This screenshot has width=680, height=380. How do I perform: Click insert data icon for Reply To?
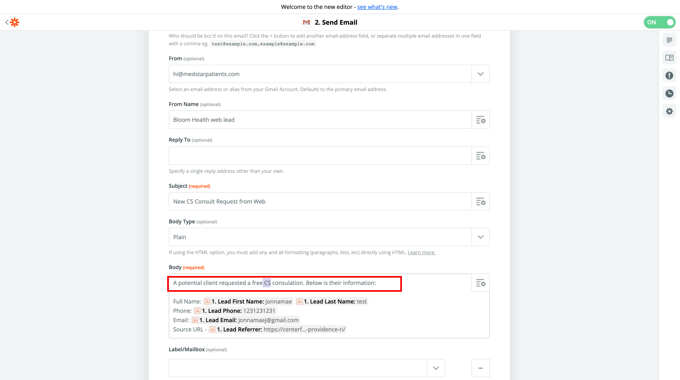coord(480,156)
